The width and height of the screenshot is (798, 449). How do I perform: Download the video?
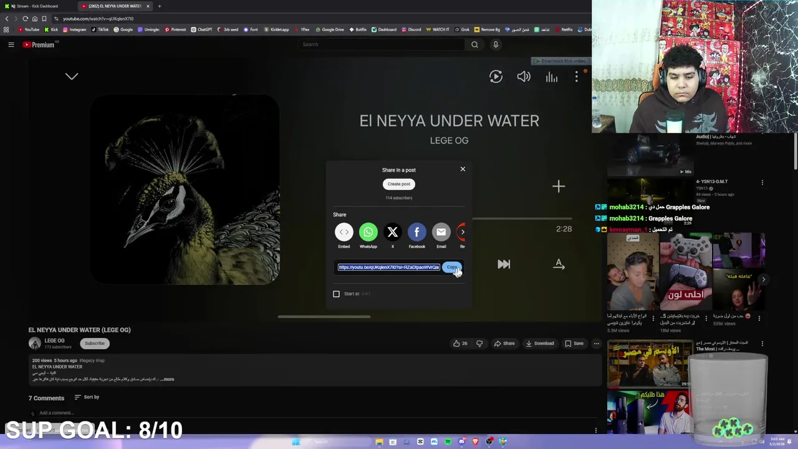540,343
